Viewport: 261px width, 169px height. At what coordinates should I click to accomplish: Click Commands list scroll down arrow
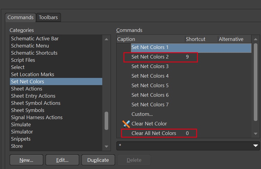256,133
